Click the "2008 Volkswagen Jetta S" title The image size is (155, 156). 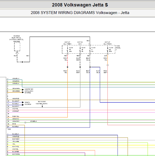tap(80, 5)
